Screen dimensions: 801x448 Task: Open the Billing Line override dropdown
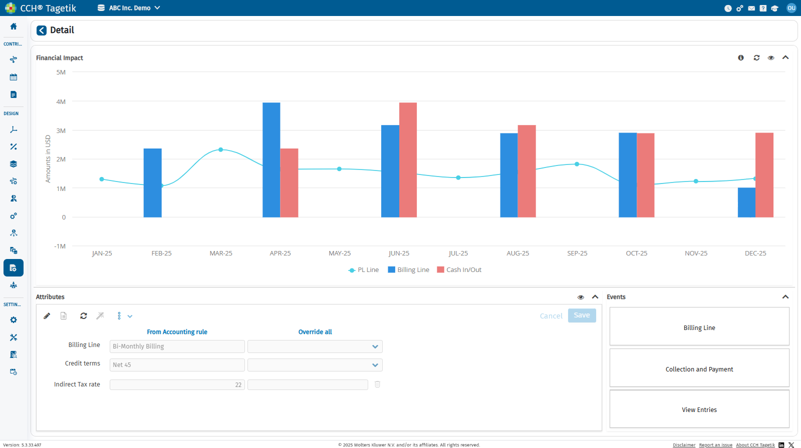pos(315,346)
